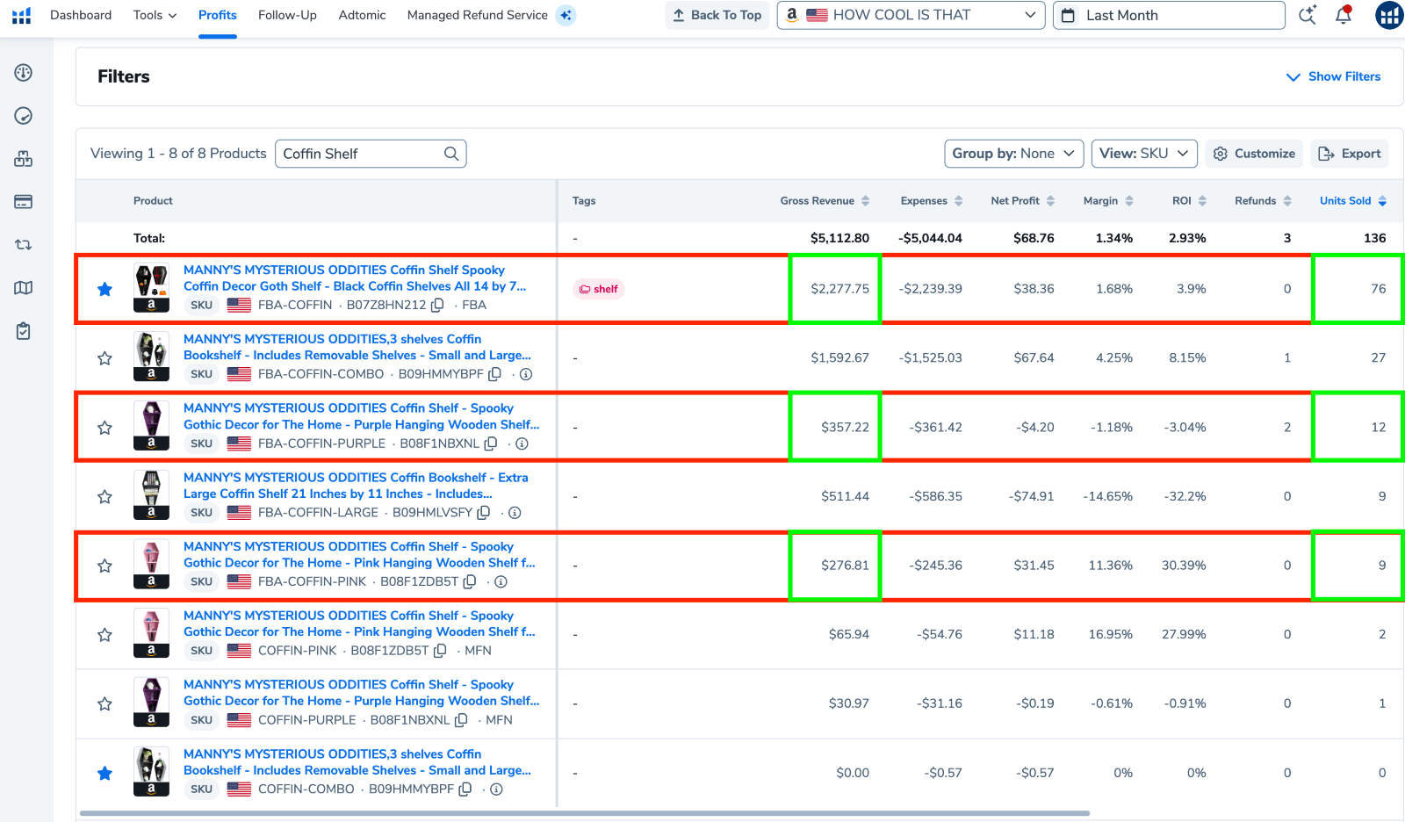Favorite the FBA-COFFIN-LARGE product star
Screen dimensions: 1405x822
click(x=104, y=496)
